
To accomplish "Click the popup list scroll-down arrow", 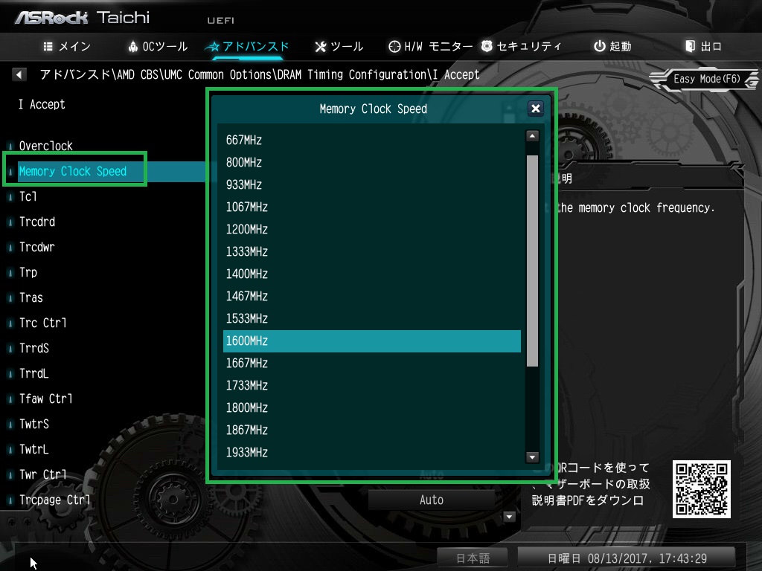I will (533, 457).
